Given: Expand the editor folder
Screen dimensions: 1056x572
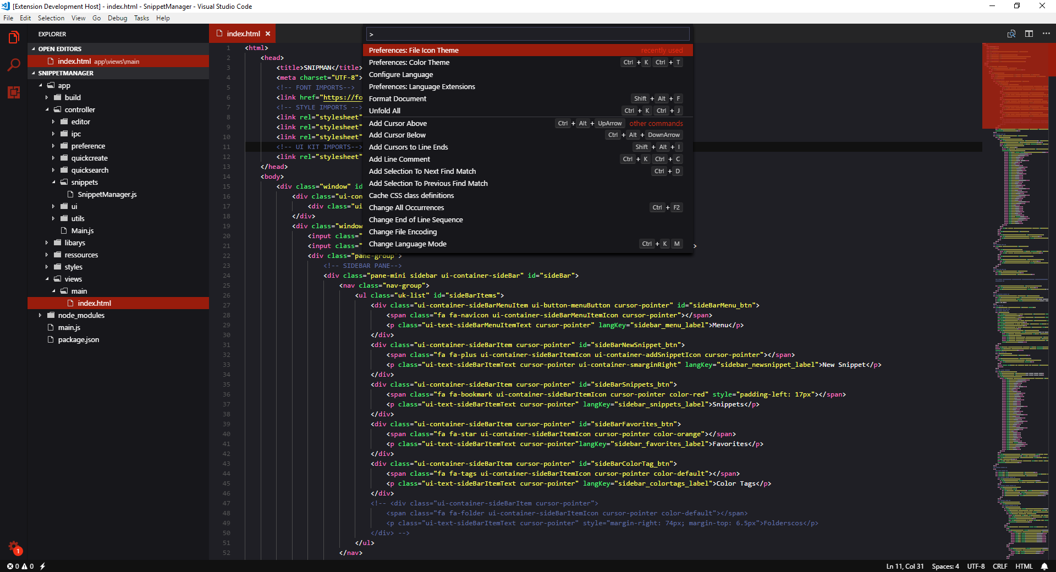Looking at the screenshot, I should 118,122.
